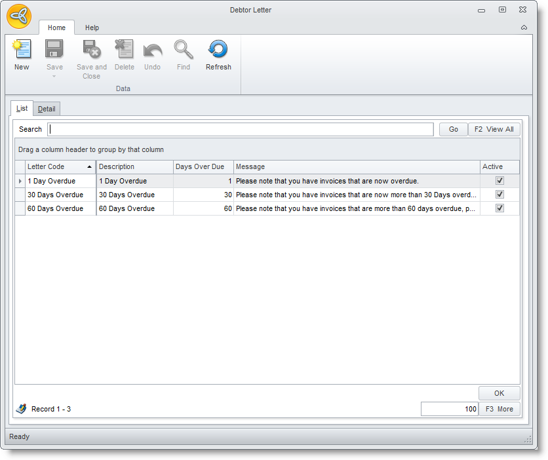548x460 pixels.
Task: Click the Save and Close icon
Action: click(91, 50)
